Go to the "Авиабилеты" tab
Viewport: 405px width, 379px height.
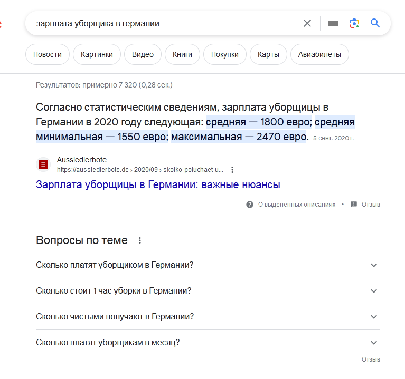point(319,54)
